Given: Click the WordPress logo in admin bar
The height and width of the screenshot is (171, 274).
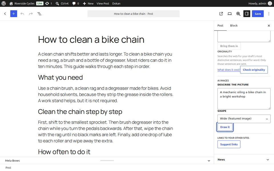Looking at the screenshot, I should pyautogui.click(x=4, y=3).
